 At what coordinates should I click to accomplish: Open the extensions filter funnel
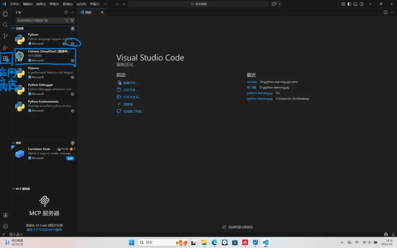(72, 20)
